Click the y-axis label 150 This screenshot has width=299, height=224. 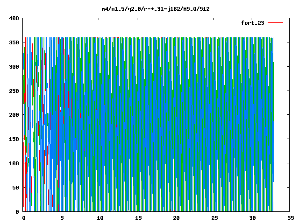tap(14, 139)
